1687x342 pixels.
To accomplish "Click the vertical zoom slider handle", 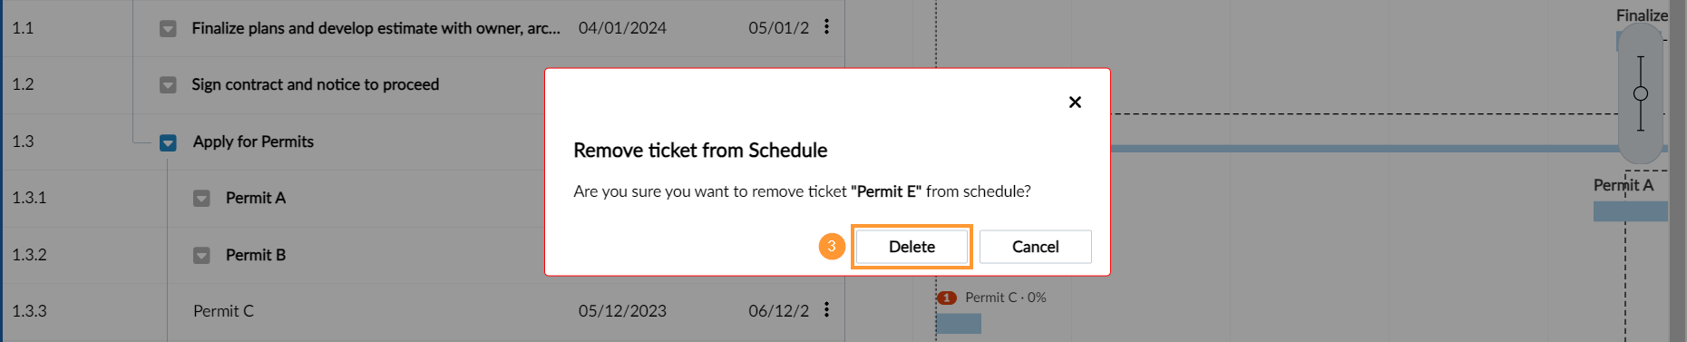I will click(x=1641, y=93).
